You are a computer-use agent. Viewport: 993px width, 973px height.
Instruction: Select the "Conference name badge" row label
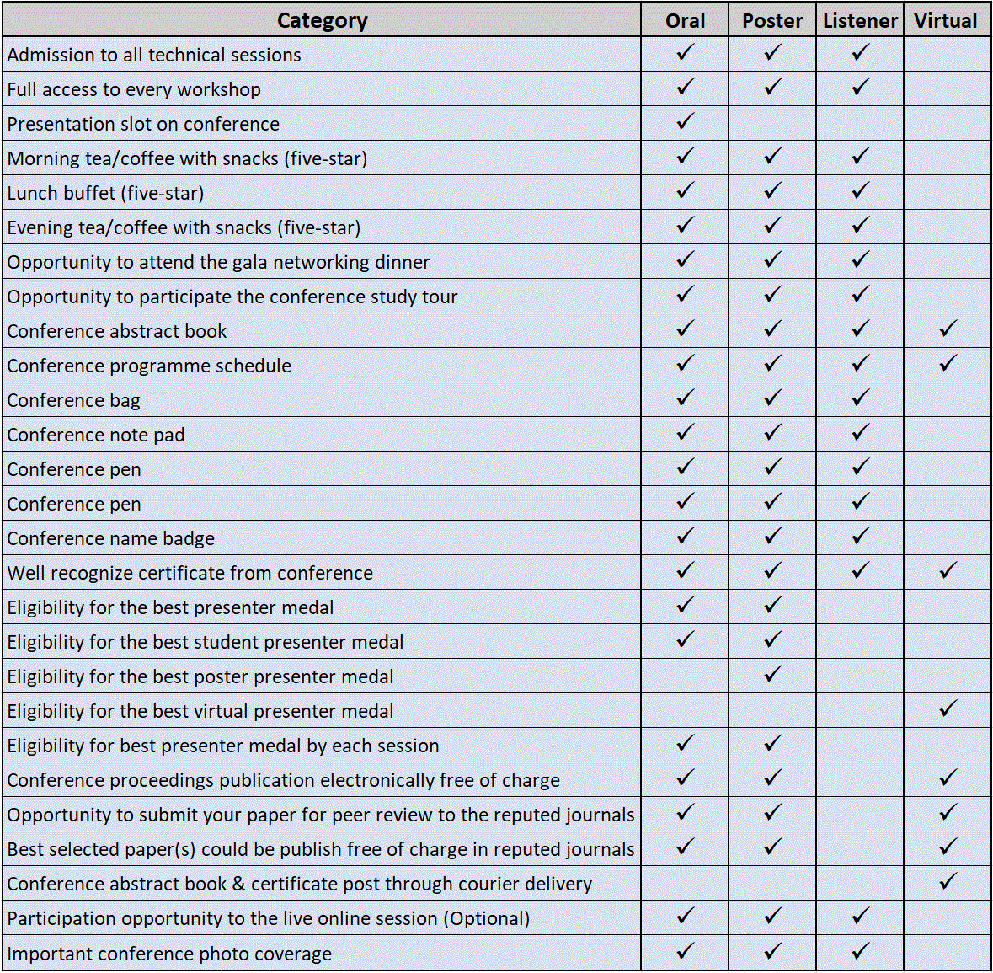click(111, 538)
